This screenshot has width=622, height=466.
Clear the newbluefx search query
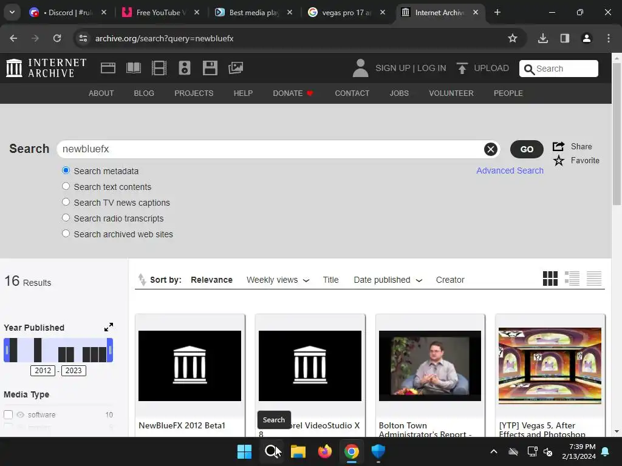tap(491, 149)
